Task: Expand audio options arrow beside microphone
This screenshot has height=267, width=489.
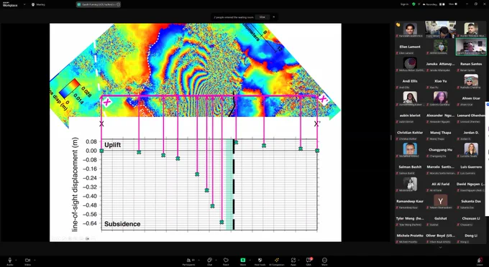Action: click(x=16, y=260)
